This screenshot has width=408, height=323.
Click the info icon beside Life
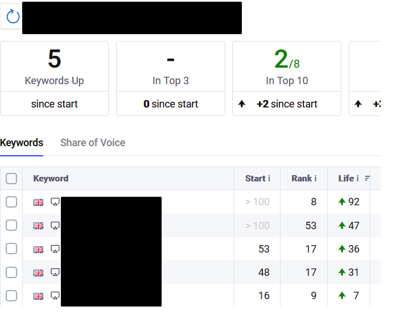tap(357, 179)
